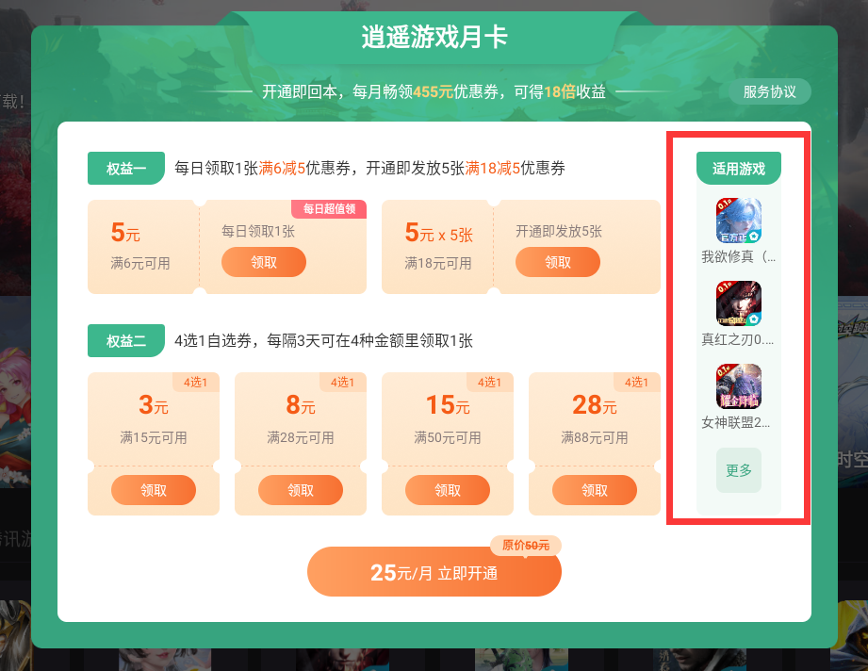Claim the 8元 optional coupon
868x671 pixels.
click(x=301, y=490)
